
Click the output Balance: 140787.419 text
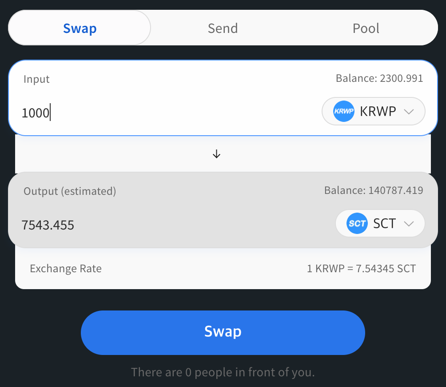point(374,190)
